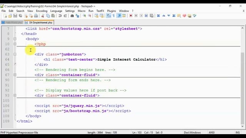Collapse the body block at line 9

click(x=15, y=39)
